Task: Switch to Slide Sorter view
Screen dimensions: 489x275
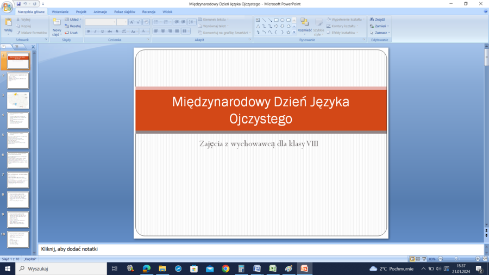Action: (x=418, y=259)
